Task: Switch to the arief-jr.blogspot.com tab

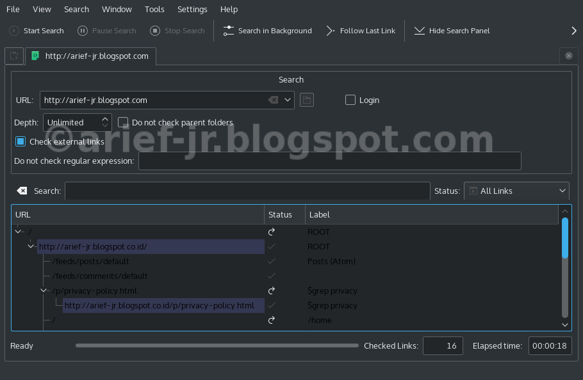Action: click(x=91, y=56)
